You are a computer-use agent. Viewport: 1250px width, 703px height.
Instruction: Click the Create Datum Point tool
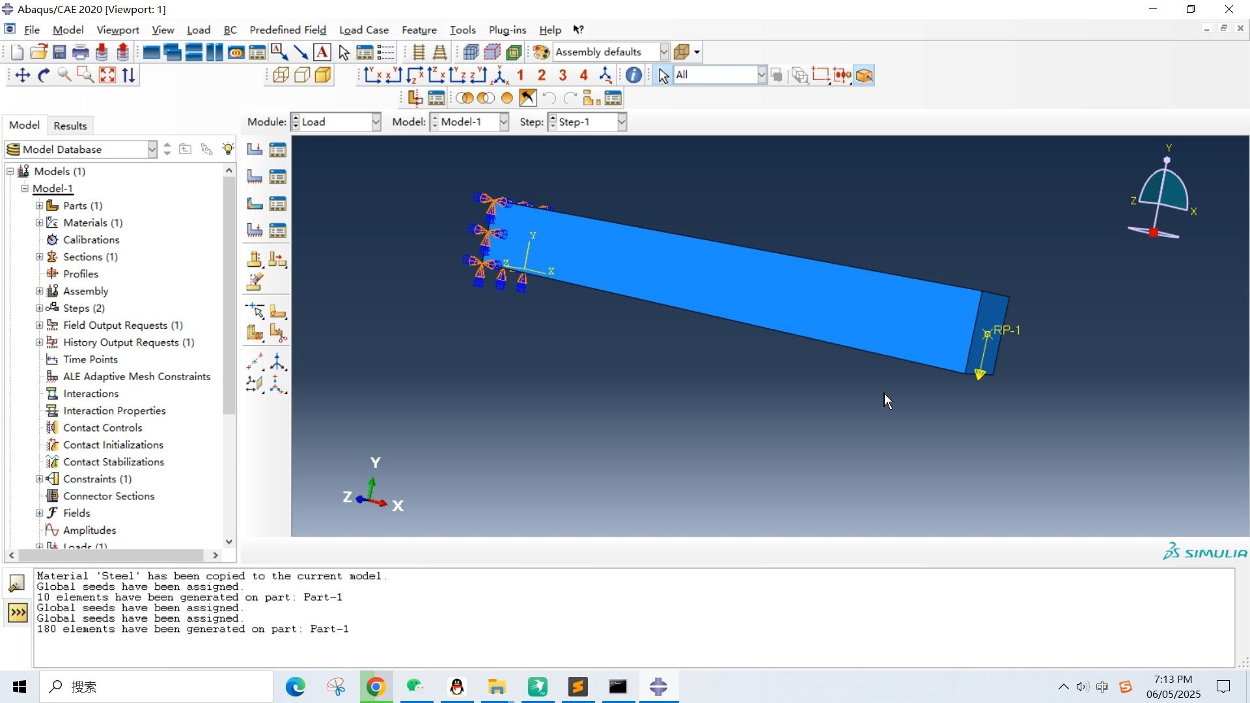tap(255, 361)
